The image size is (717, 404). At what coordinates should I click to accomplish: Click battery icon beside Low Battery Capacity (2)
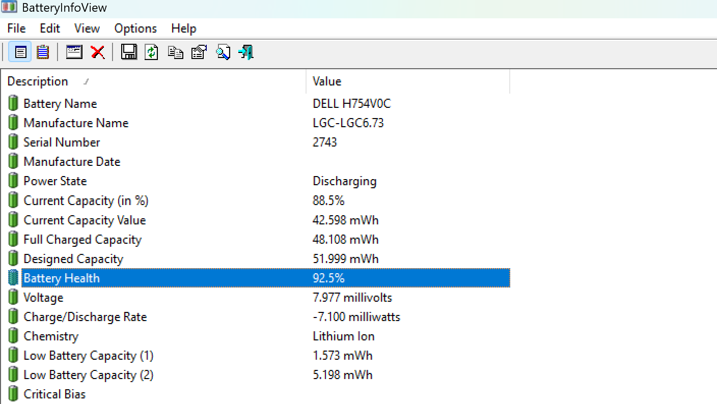coord(13,374)
